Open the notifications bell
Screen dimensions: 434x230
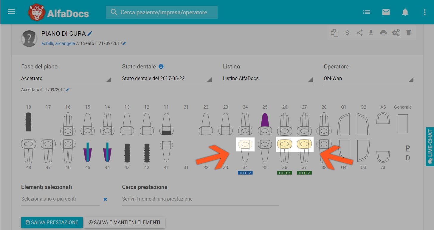pyautogui.click(x=405, y=12)
